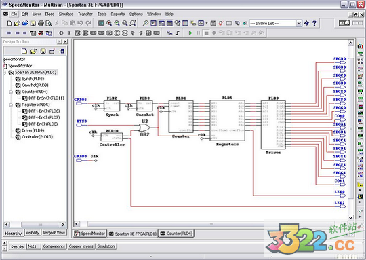
Task: Switch to the Counter(PLD4) sheet tab
Action: pyautogui.click(x=177, y=234)
